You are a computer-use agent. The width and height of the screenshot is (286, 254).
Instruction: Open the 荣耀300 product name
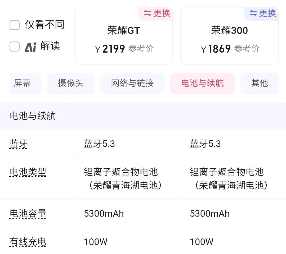[x=229, y=31]
